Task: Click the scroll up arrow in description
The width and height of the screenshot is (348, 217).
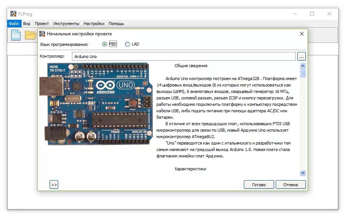Action: 303,66
